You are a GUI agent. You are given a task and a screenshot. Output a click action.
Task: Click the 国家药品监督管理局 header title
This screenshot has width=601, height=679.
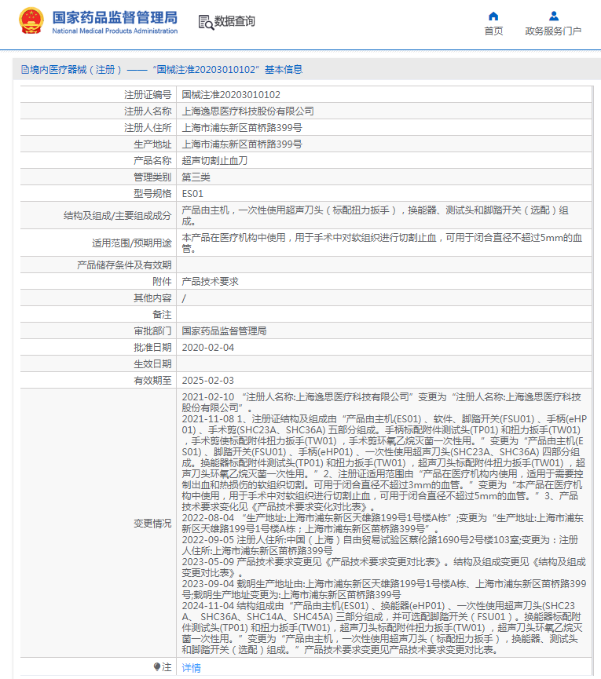point(115,17)
